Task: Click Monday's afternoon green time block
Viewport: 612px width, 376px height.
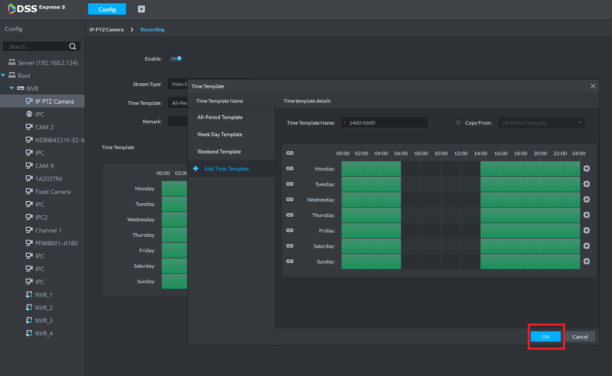Action: [x=530, y=169]
